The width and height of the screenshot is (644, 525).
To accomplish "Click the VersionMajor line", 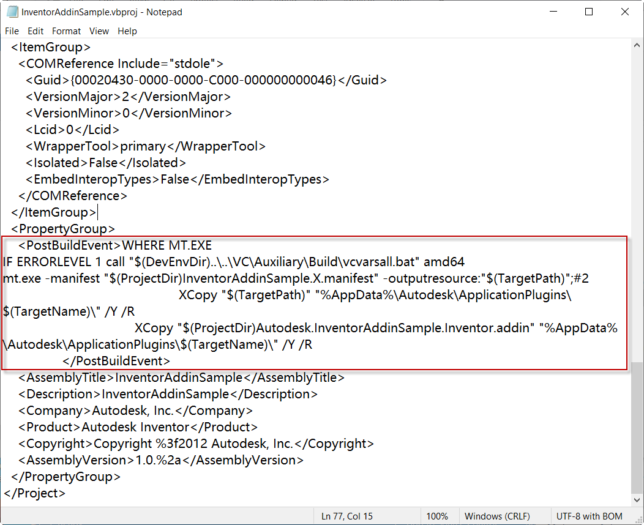I will click(x=128, y=97).
